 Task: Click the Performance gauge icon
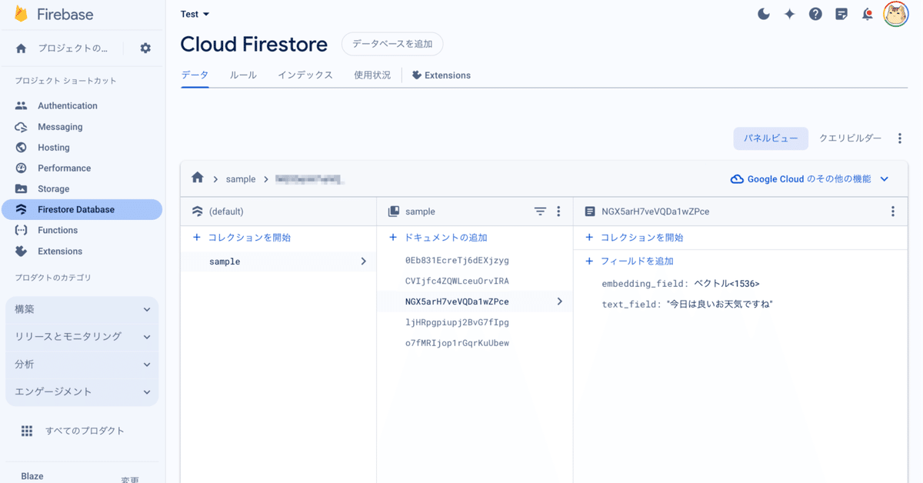pyautogui.click(x=22, y=168)
